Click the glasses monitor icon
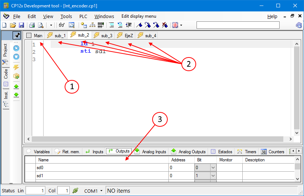This screenshot has width=304, height=196. (62, 25)
